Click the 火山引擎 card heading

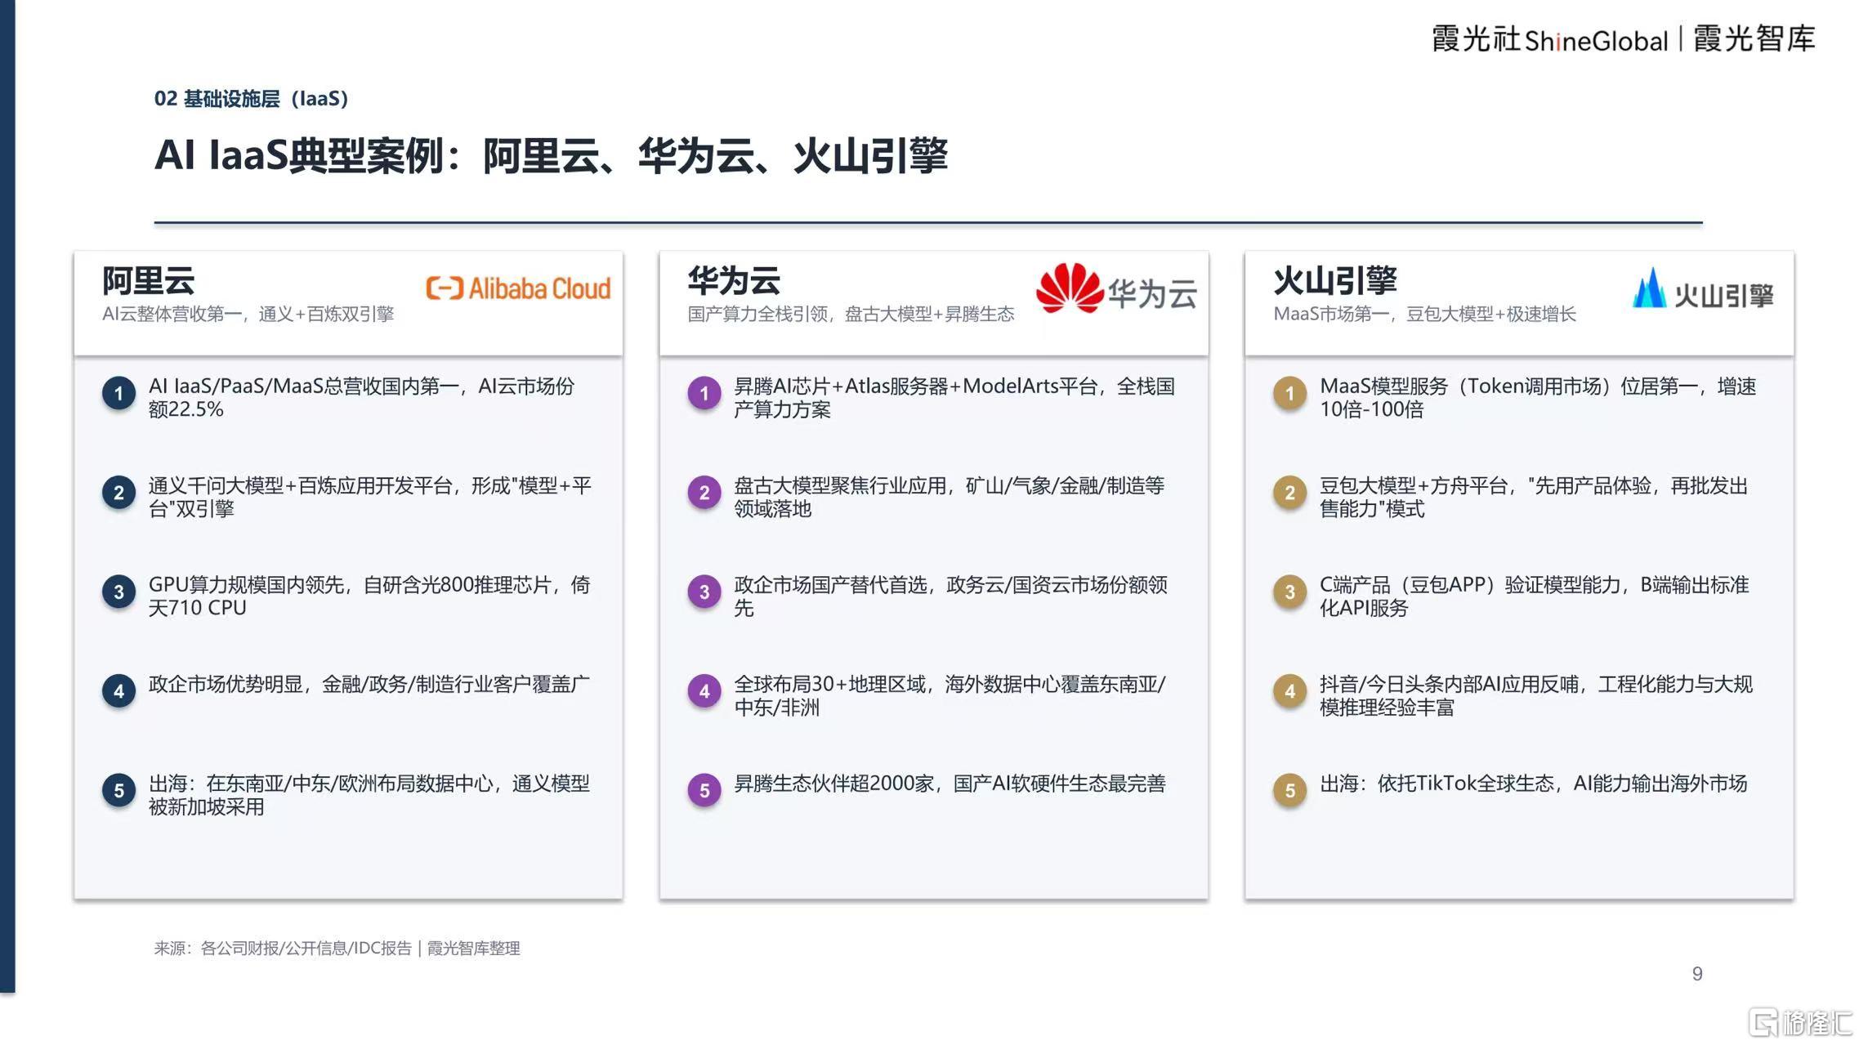point(1335,281)
